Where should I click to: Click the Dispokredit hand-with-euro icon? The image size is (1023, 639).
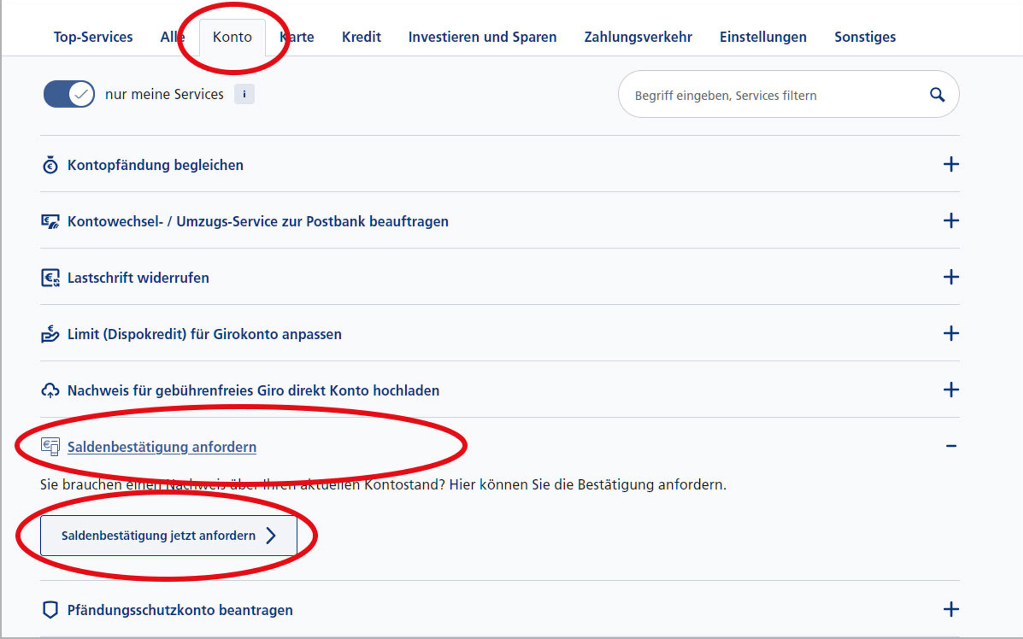[50, 334]
